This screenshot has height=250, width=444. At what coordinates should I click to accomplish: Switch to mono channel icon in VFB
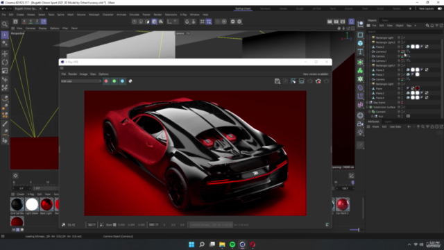(130, 81)
